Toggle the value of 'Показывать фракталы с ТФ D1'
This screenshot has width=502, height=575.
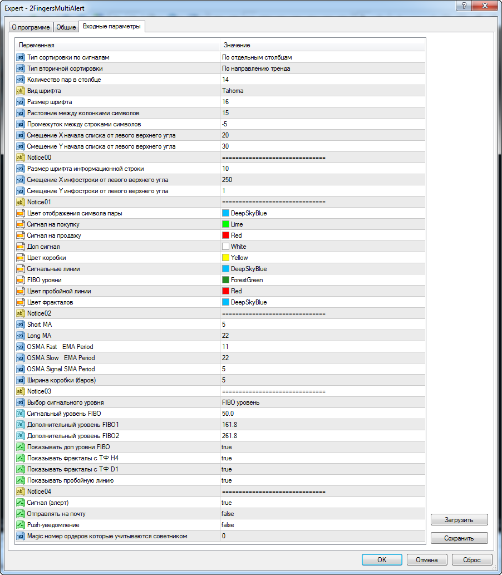323,469
